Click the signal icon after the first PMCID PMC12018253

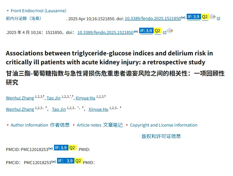[50, 149]
